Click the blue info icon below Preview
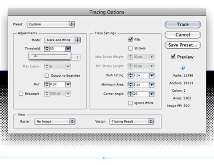 click(183, 68)
